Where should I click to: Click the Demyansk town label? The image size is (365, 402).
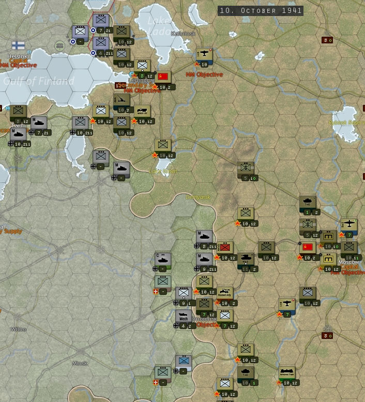tap(198, 197)
